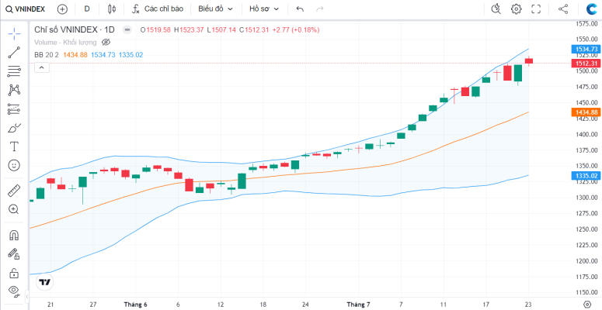Image resolution: width=602 pixels, height=310 pixels.
Task: Open time axis settings target icon
Action: (587, 305)
